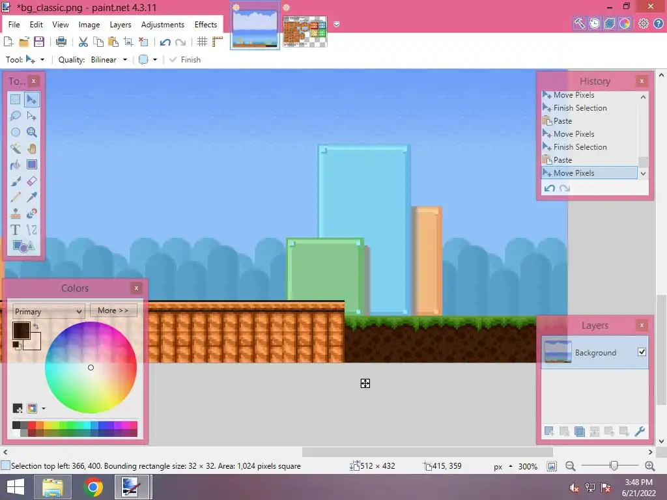This screenshot has width=667, height=500.
Task: Select the Paintbrush tool
Action: click(x=16, y=181)
